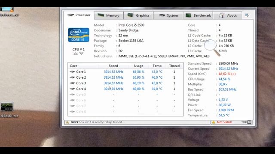This screenshot has width=275, height=154.
Task: Click L1 Code Cache value 4 x 32 KB
Action: pyautogui.click(x=225, y=36)
